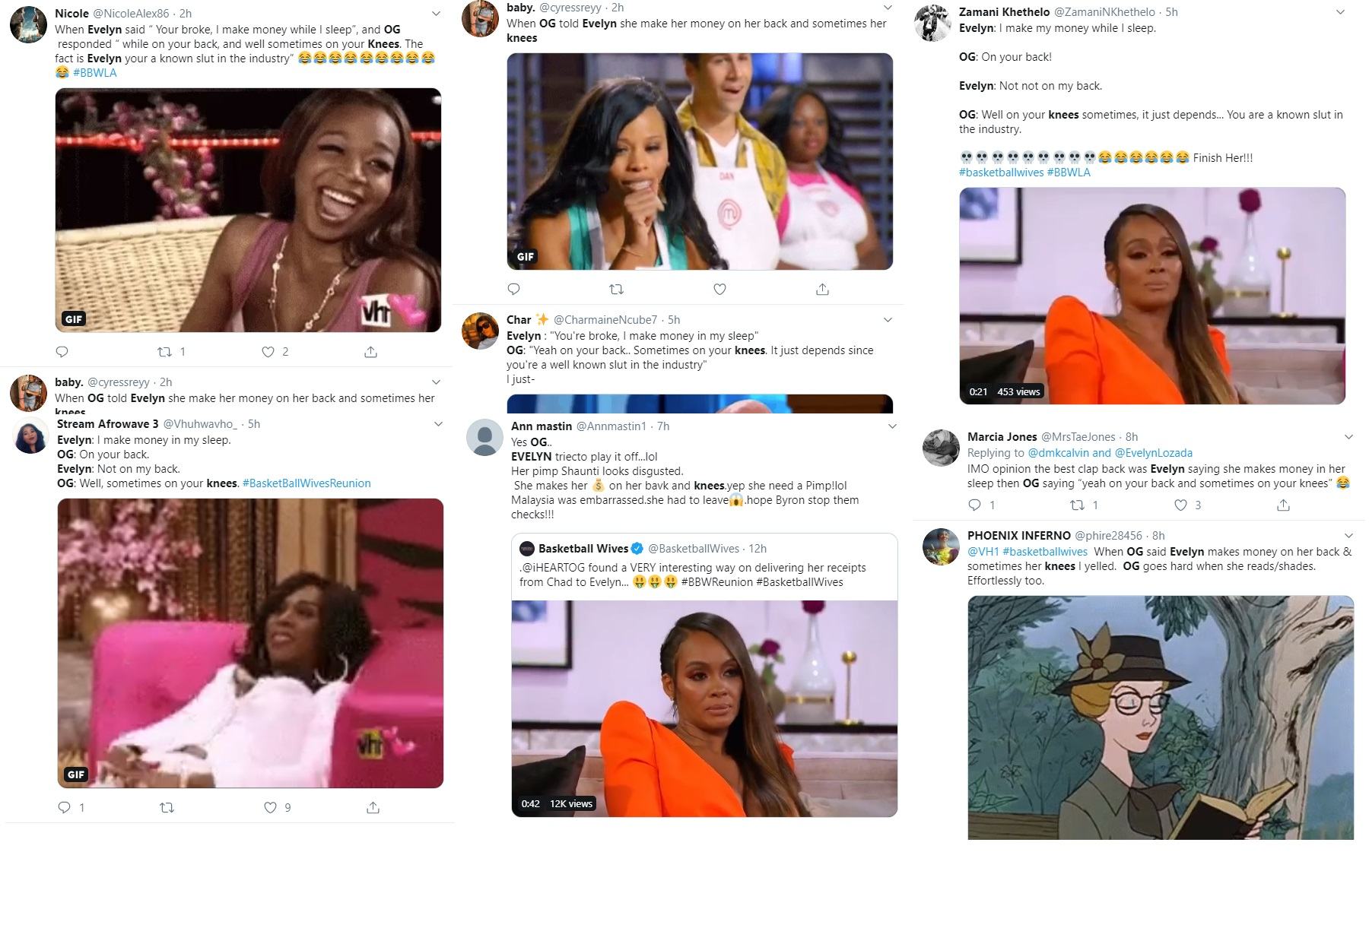Retweet Nicole's tweet about Evelyn
Image resolution: width=1369 pixels, height=947 pixels.
tap(164, 352)
